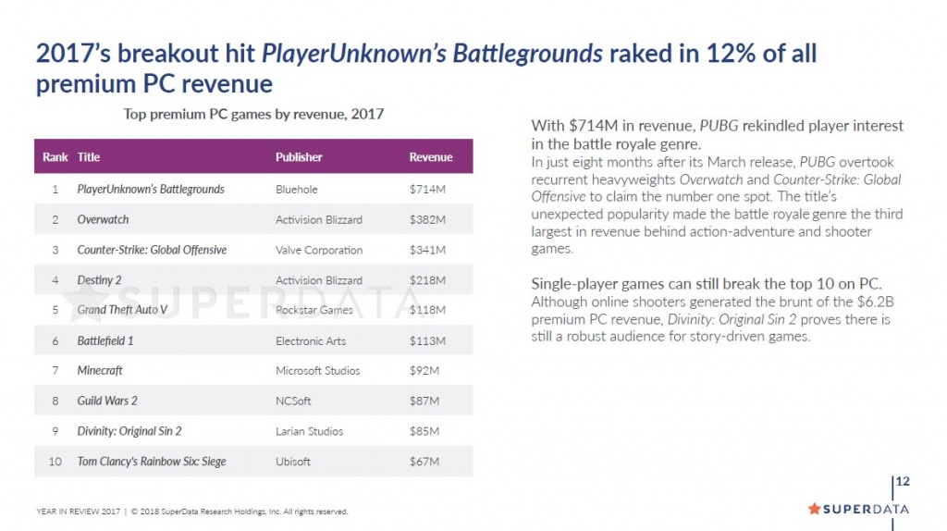Click the $714M revenue cell
The height and width of the screenshot is (531, 947).
pyautogui.click(x=426, y=190)
